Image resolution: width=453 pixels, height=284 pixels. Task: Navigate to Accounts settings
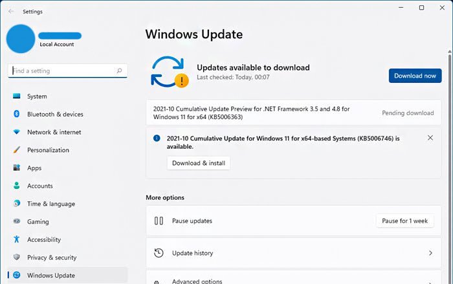tap(67, 186)
